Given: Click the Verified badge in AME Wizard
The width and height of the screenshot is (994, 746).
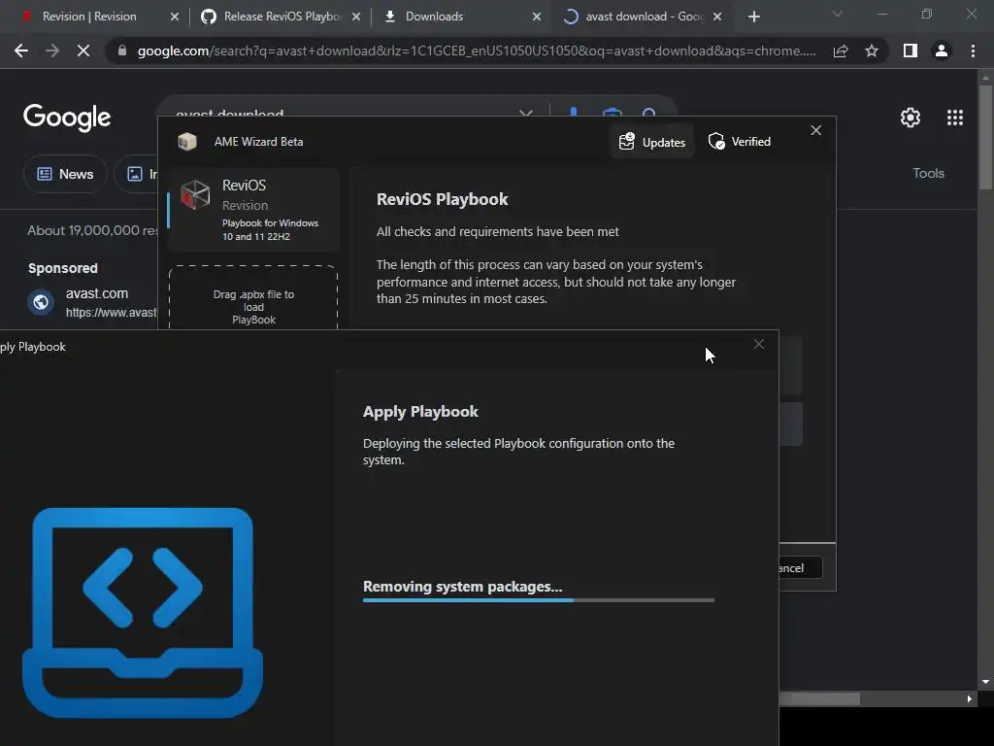Looking at the screenshot, I should tap(739, 142).
